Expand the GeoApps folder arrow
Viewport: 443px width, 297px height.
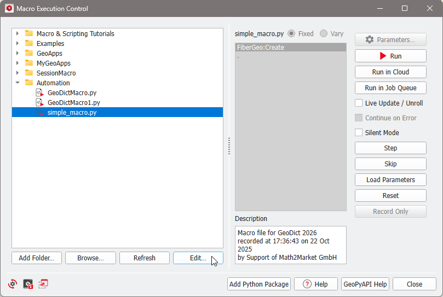[18, 53]
